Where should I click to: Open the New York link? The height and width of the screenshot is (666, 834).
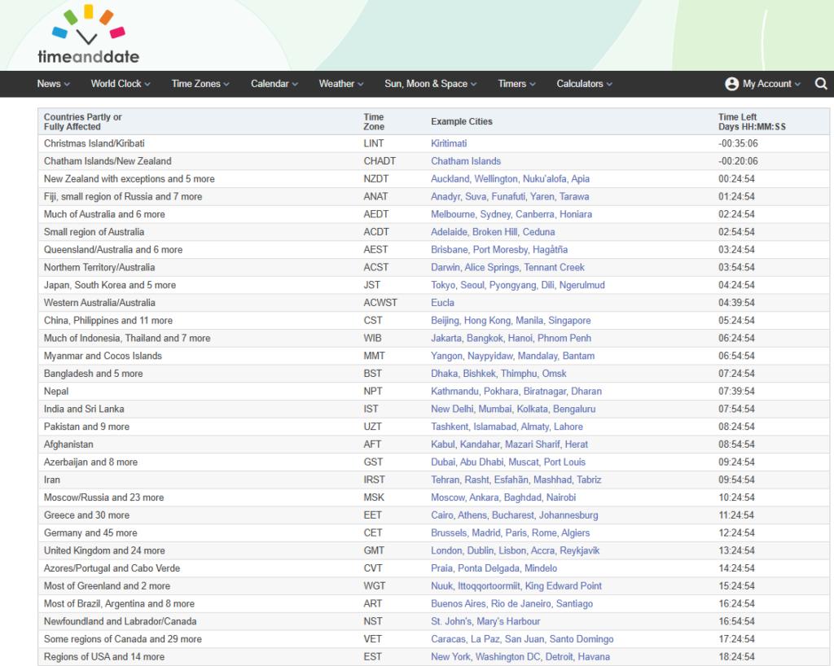[x=450, y=657]
